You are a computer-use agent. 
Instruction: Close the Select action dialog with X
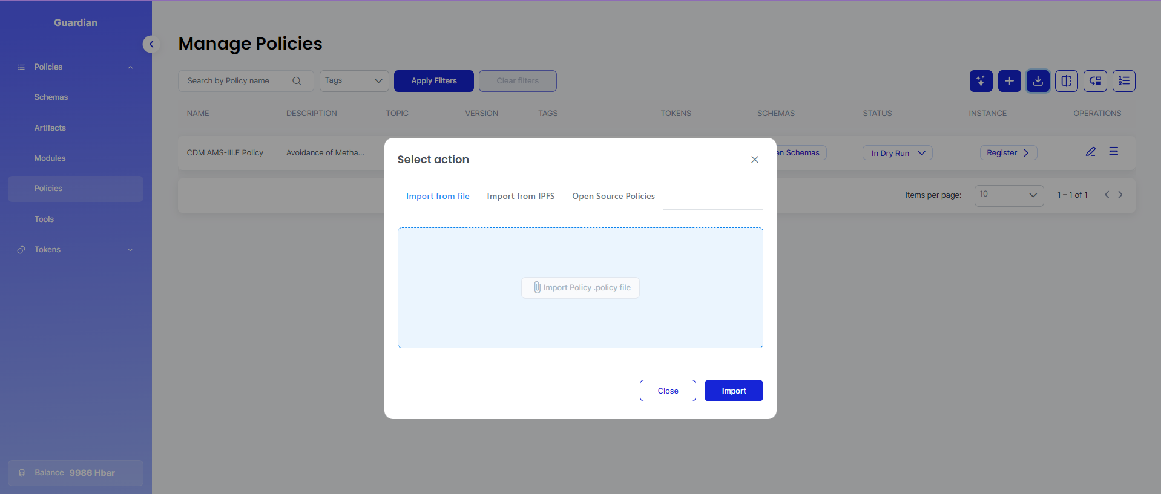(x=754, y=160)
